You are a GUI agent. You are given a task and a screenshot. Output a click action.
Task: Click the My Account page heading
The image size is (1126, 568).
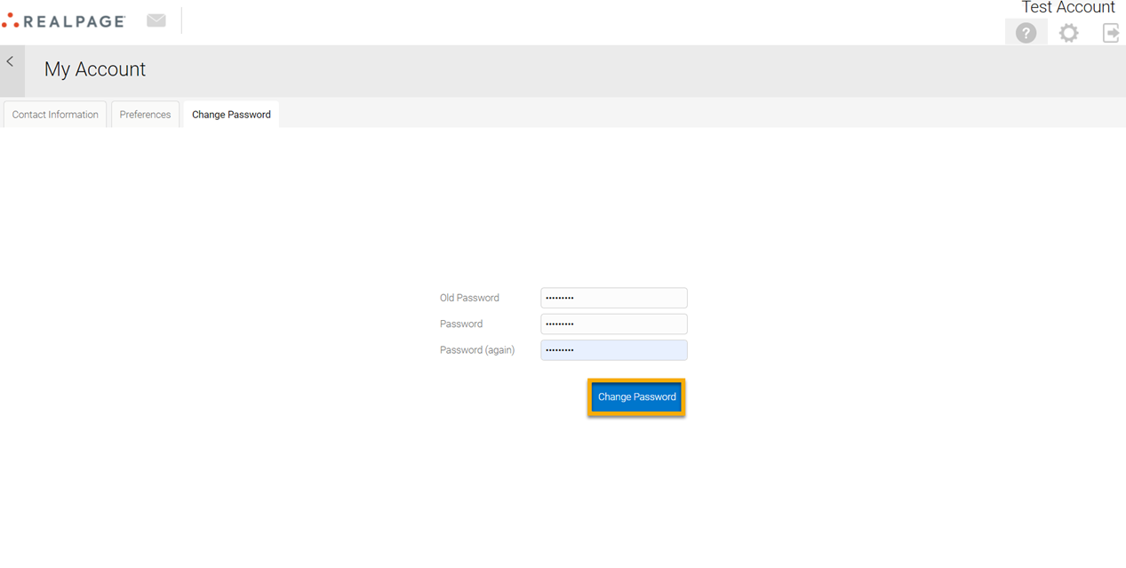[95, 69]
